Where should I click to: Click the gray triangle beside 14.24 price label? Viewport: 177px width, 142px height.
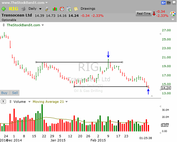coord(160,90)
